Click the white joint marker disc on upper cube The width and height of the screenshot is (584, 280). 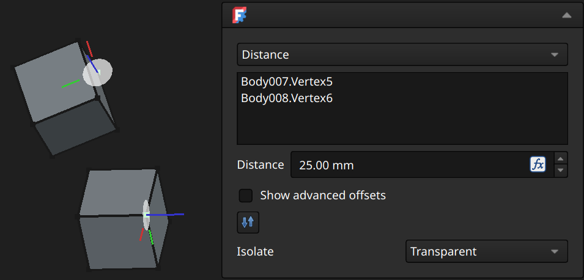pyautogui.click(x=98, y=72)
